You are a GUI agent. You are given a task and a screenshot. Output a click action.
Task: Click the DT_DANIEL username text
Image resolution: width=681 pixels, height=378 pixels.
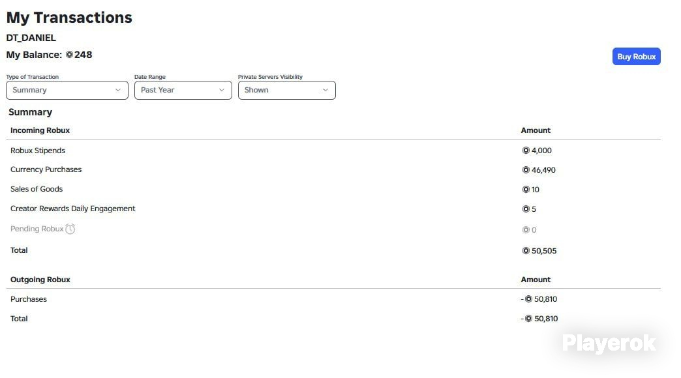pyautogui.click(x=31, y=38)
